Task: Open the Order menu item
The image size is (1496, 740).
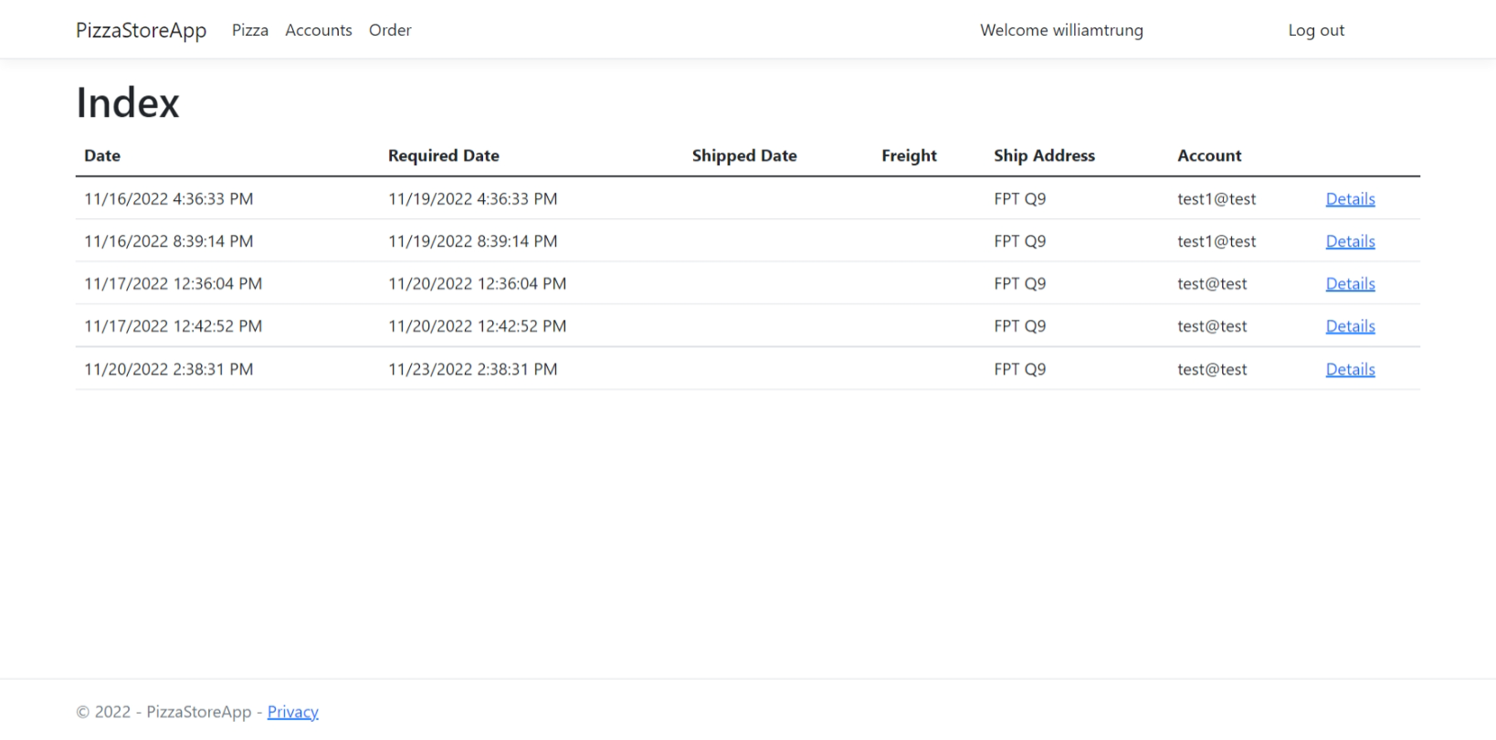Action: pos(390,29)
